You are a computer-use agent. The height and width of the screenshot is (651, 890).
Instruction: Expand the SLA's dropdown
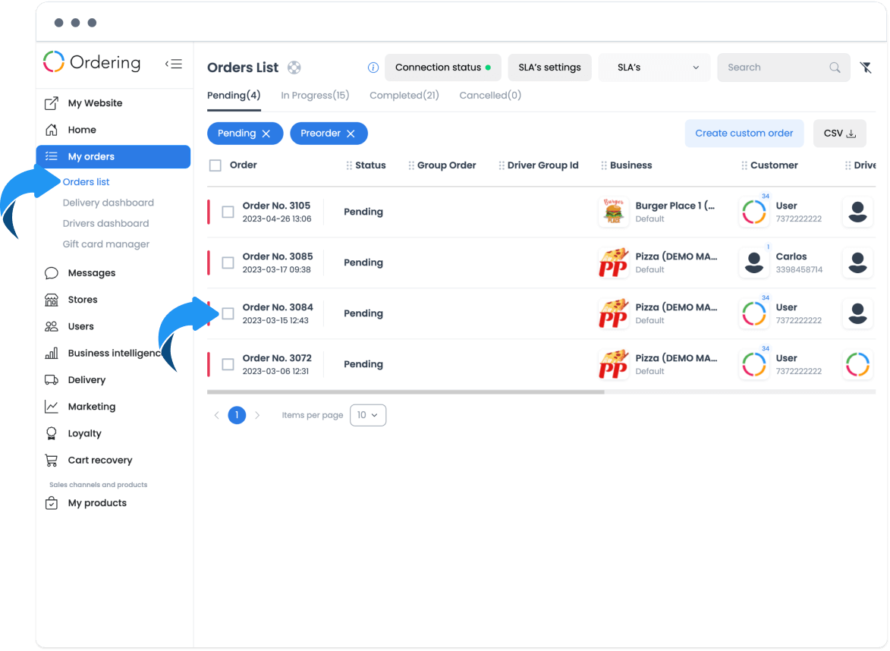655,68
